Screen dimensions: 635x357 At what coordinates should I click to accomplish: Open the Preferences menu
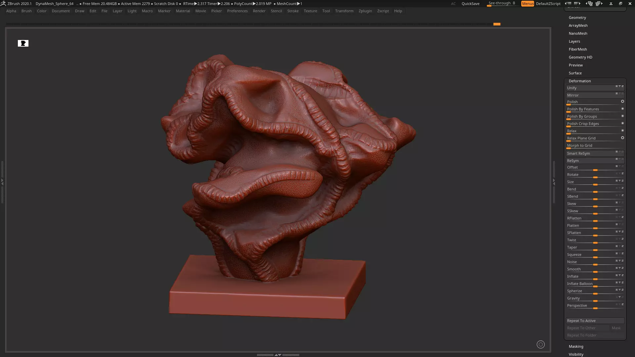click(x=237, y=11)
